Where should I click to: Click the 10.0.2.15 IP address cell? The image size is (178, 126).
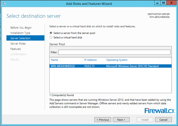point(89,66)
